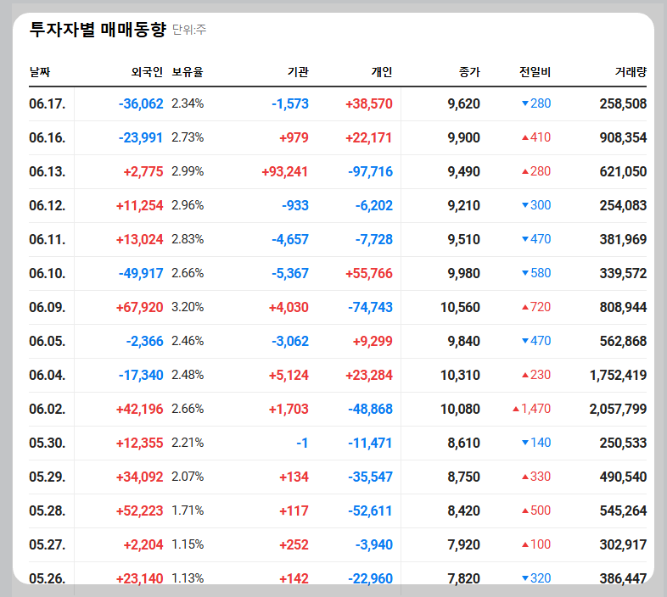This screenshot has width=667, height=597.
Task: Click the 외국인 column header
Action: [x=147, y=72]
